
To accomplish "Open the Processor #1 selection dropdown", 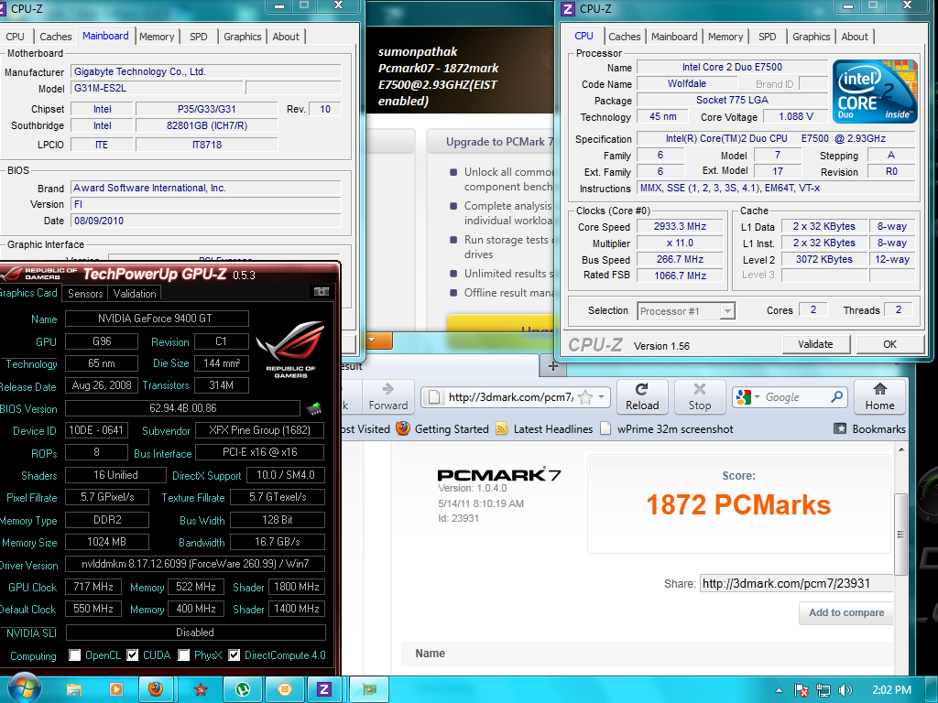I will point(685,311).
